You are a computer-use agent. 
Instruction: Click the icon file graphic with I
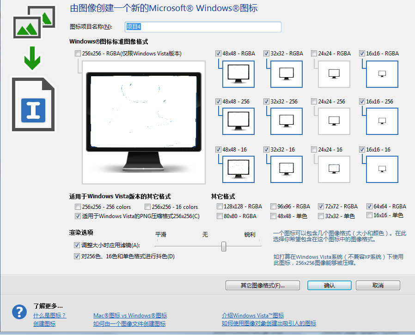tap(33, 104)
